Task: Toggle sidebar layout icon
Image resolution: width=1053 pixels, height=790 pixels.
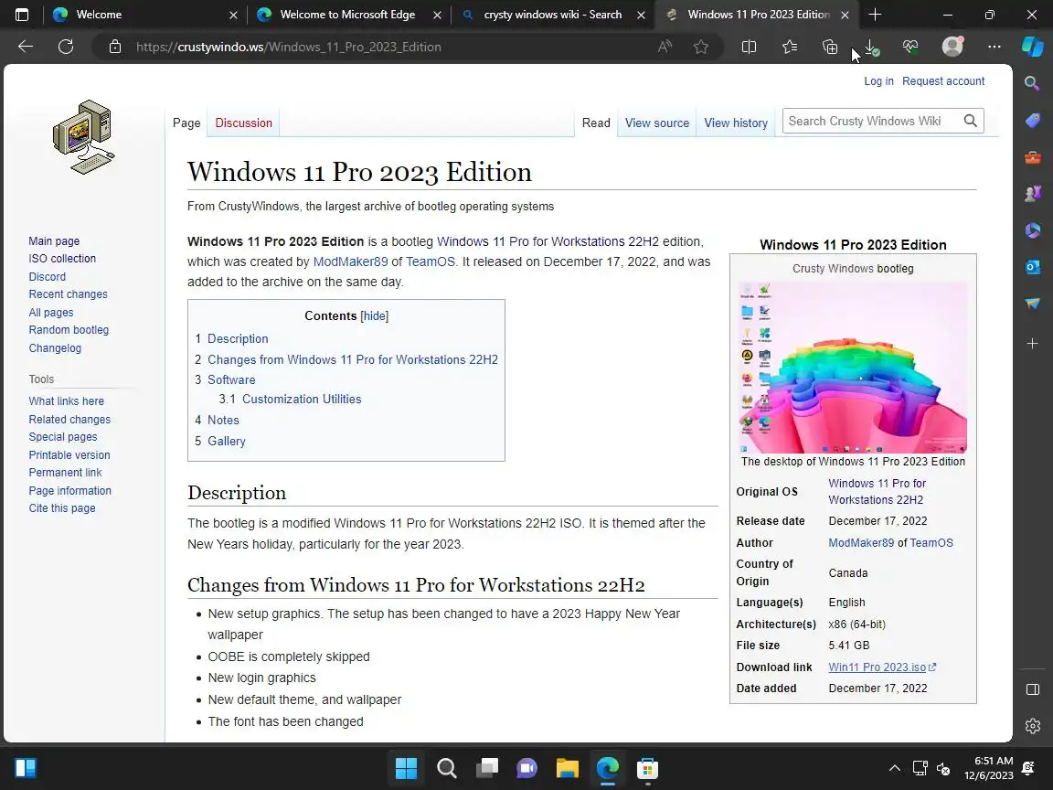Action: pyautogui.click(x=1033, y=689)
